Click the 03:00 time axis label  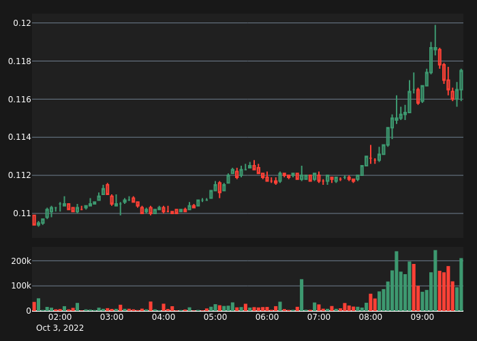click(x=112, y=317)
